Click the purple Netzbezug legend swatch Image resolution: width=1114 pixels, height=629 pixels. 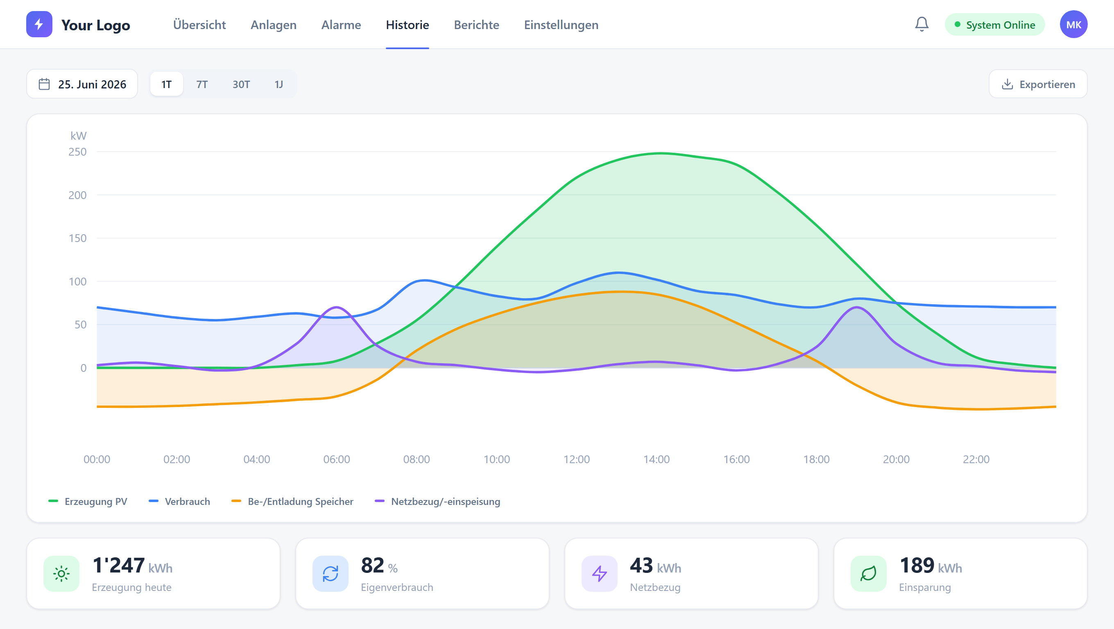pos(380,501)
